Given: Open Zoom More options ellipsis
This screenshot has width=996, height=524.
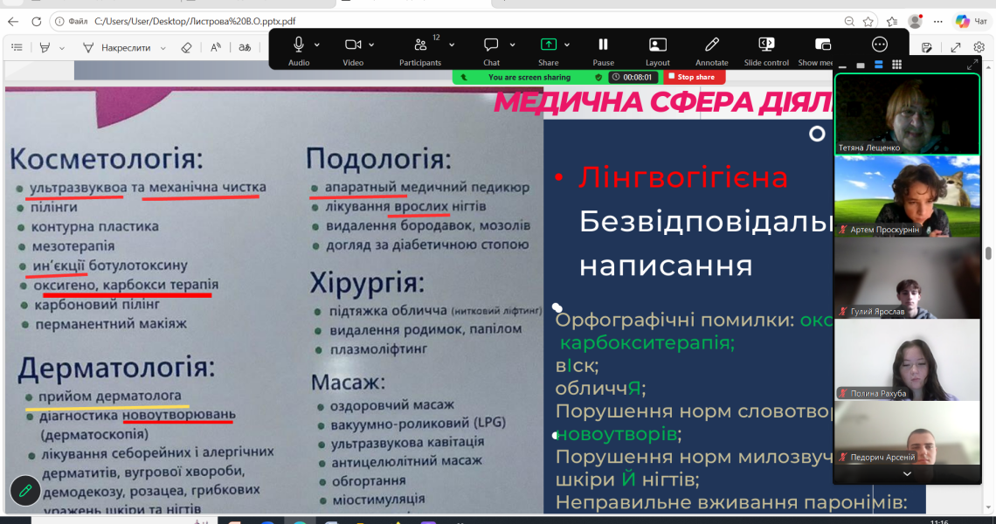Looking at the screenshot, I should [879, 45].
